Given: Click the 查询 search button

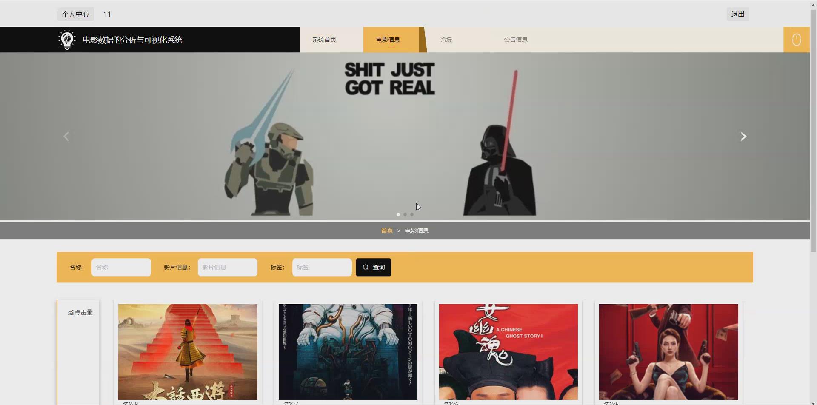Looking at the screenshot, I should click(374, 267).
